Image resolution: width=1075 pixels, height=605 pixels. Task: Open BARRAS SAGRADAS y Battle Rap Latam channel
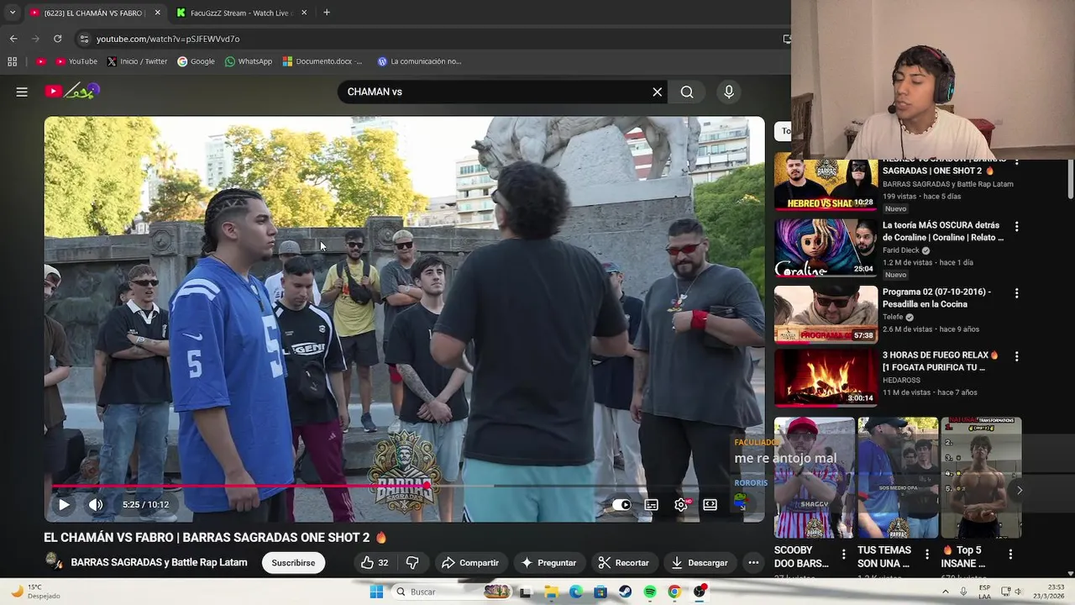(159, 562)
